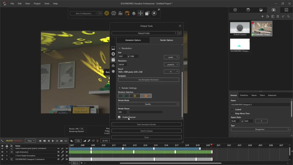Viewport: 293px width, 165px height.
Task: Click Use Backplate Resolution button
Action: coord(148,80)
